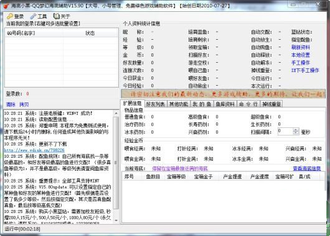Open the 查看海底信息 link
This screenshot has width=330, height=236.
307,168
